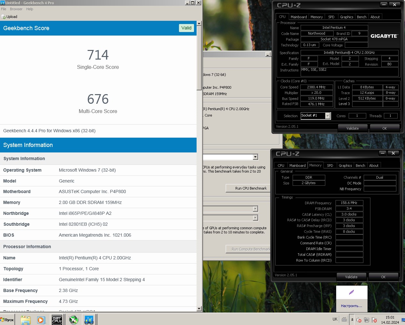Click the greyed Run Compute Benchmark button
The image size is (405, 325).
248,249
